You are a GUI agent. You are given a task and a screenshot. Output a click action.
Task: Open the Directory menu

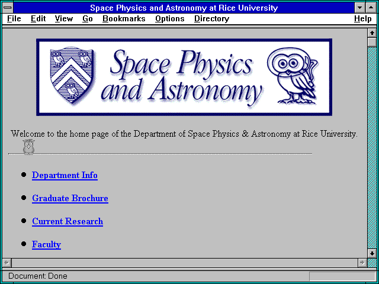[212, 19]
